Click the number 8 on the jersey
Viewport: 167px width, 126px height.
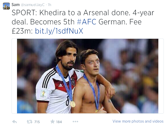[67, 101]
